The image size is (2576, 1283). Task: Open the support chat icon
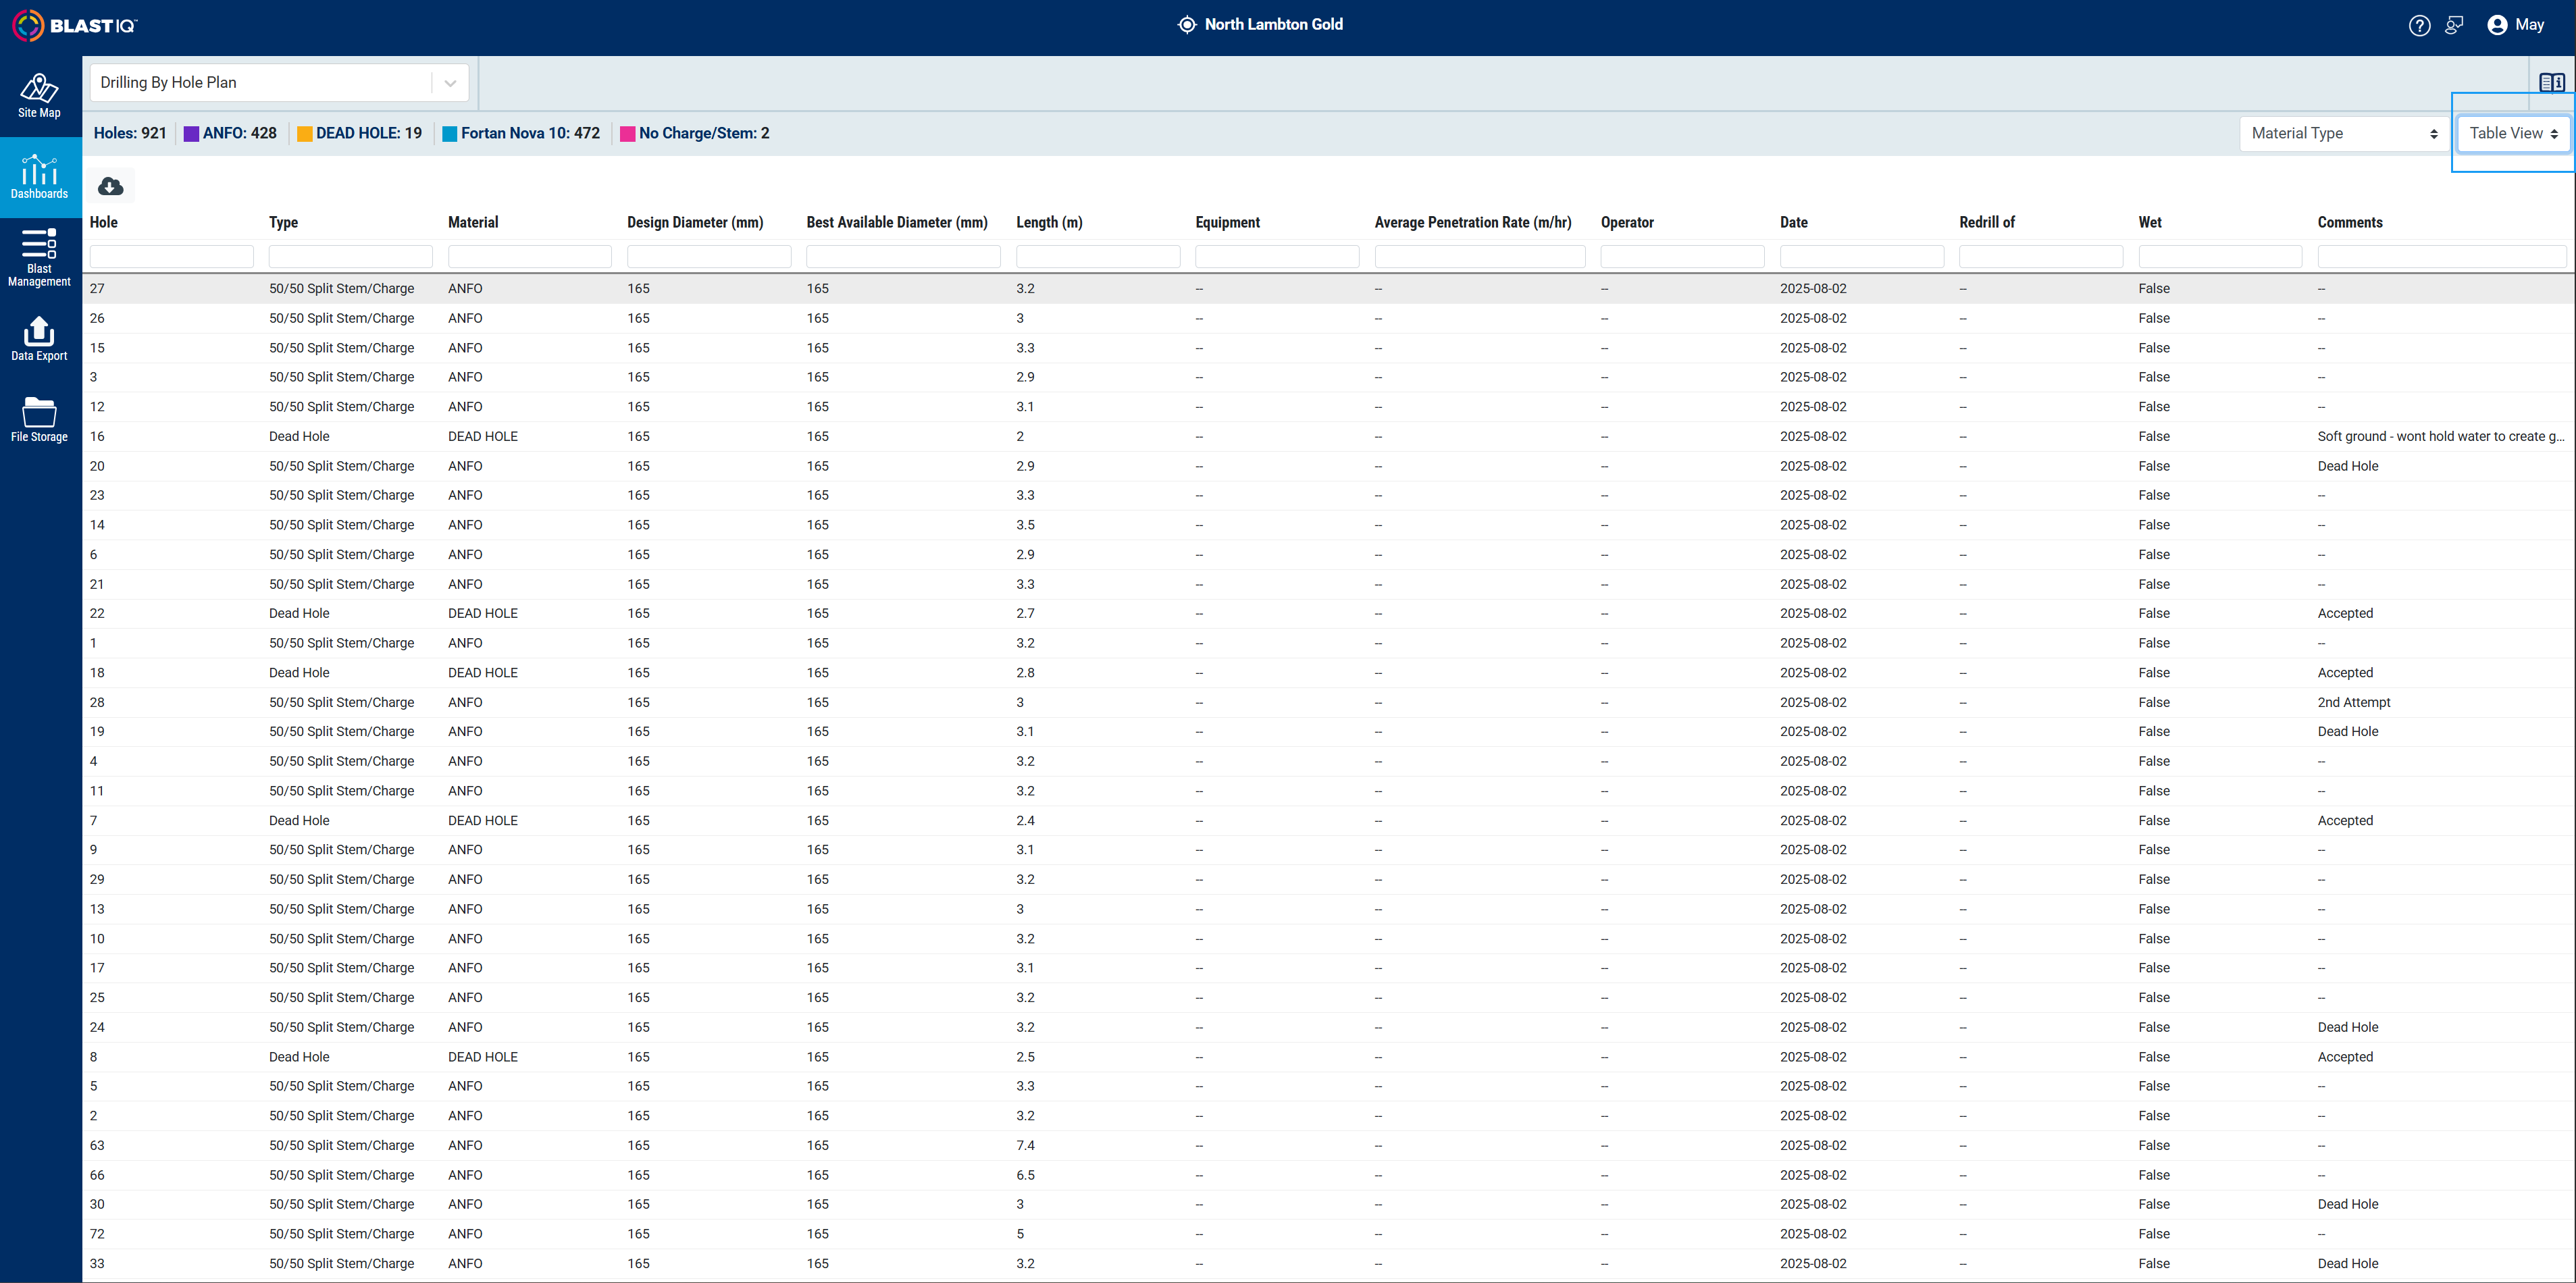tap(2455, 25)
